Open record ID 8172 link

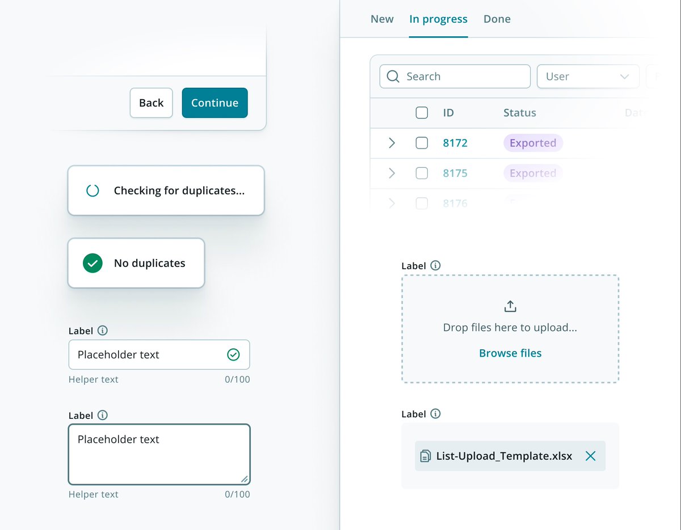tap(455, 143)
